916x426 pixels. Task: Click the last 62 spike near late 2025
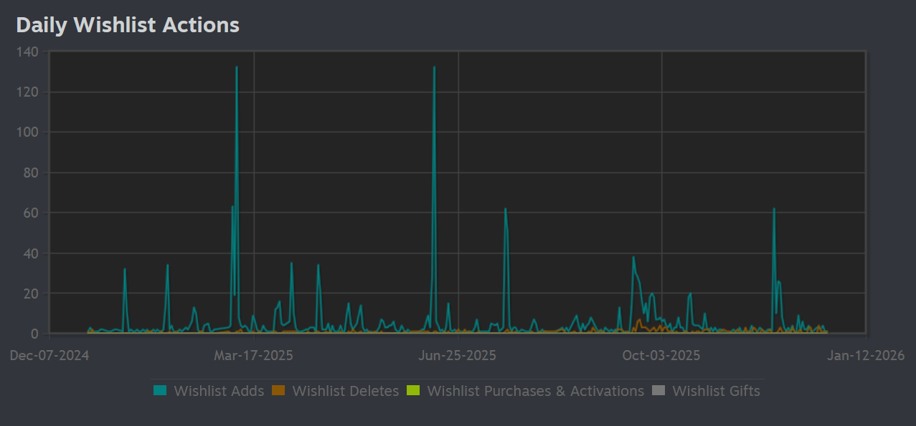click(774, 209)
